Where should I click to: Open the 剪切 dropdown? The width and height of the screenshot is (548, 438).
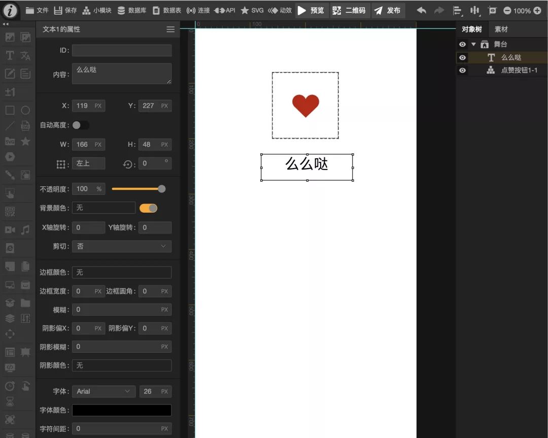click(122, 246)
